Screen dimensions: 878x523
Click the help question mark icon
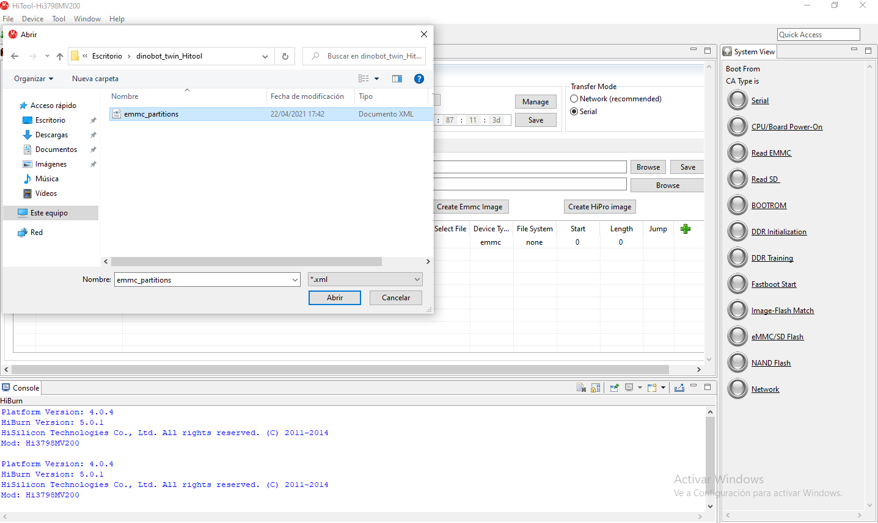(x=419, y=79)
